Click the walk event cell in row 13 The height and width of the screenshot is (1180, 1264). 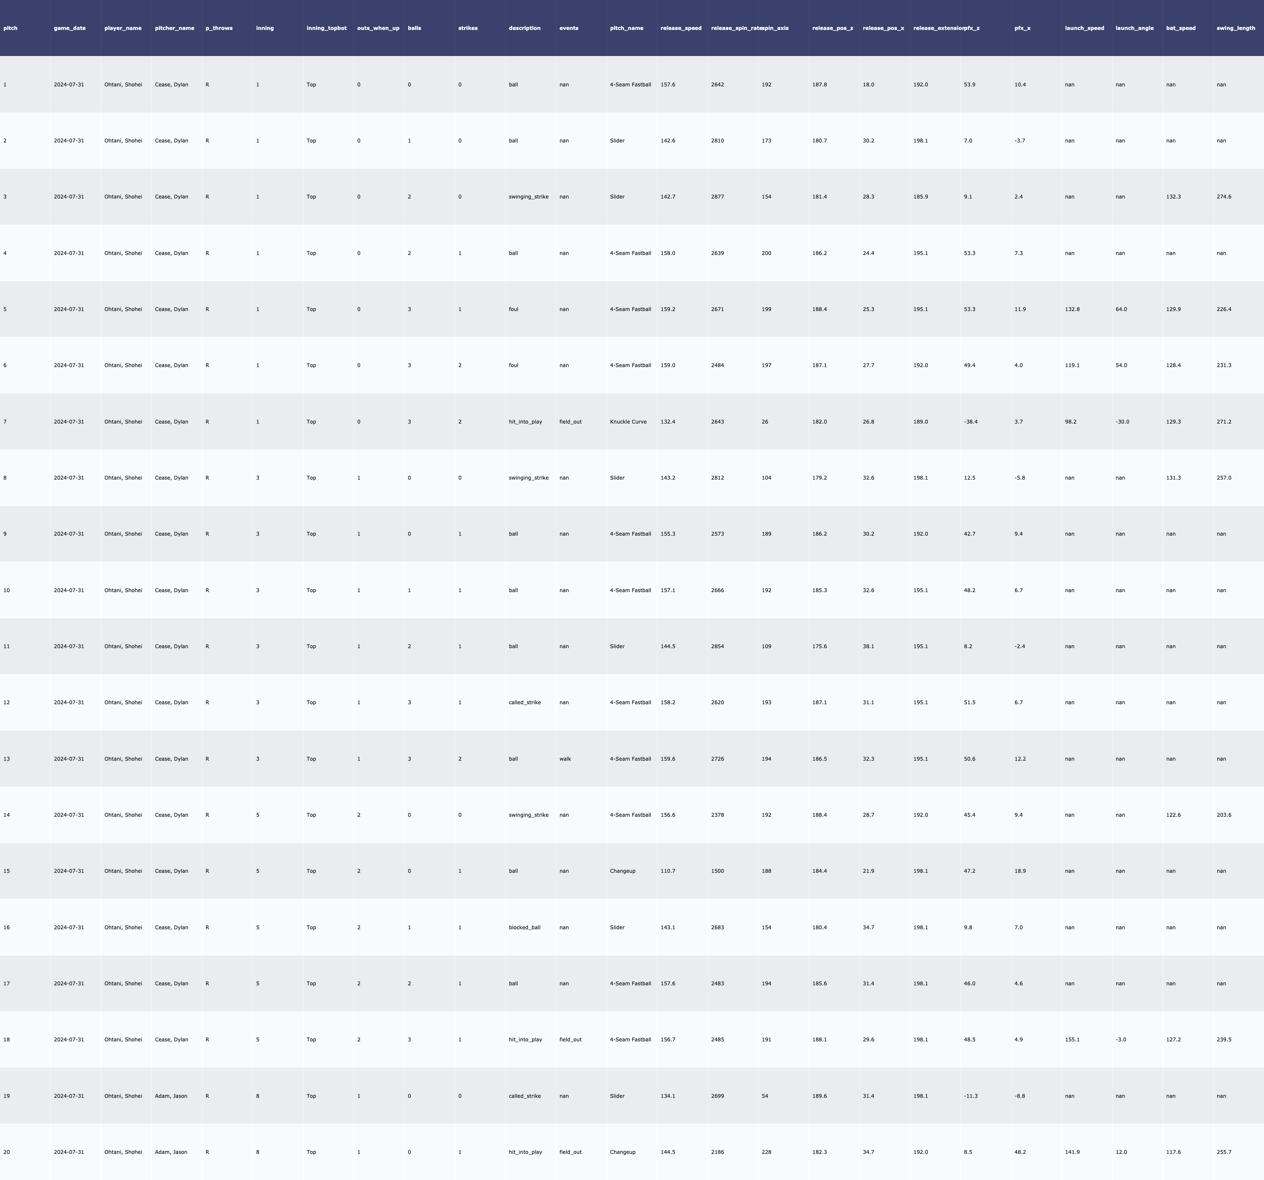click(x=565, y=759)
